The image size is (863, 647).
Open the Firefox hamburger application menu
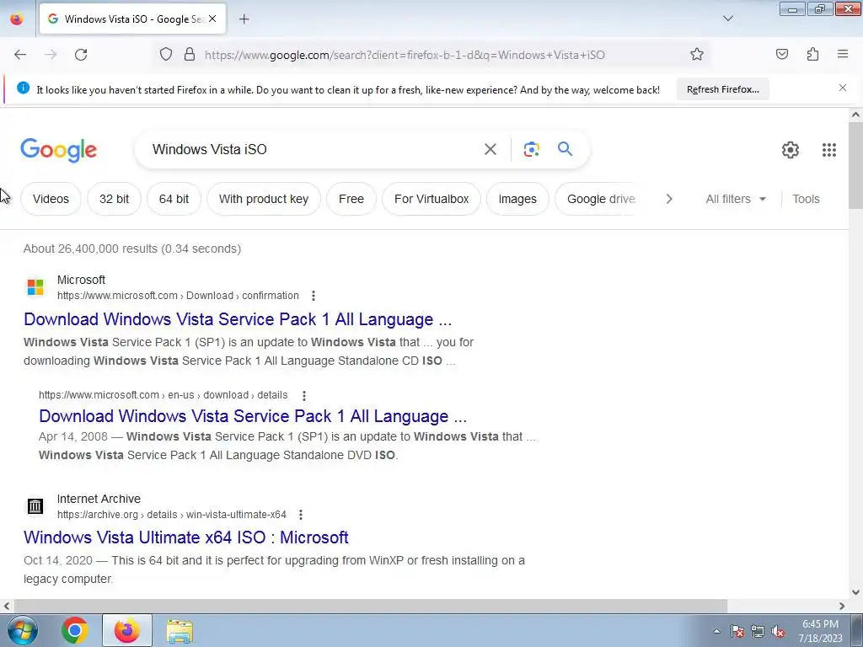(843, 54)
